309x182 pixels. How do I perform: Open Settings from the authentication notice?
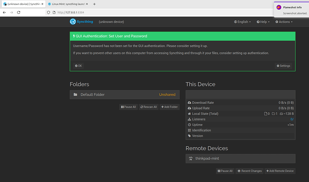[283, 66]
